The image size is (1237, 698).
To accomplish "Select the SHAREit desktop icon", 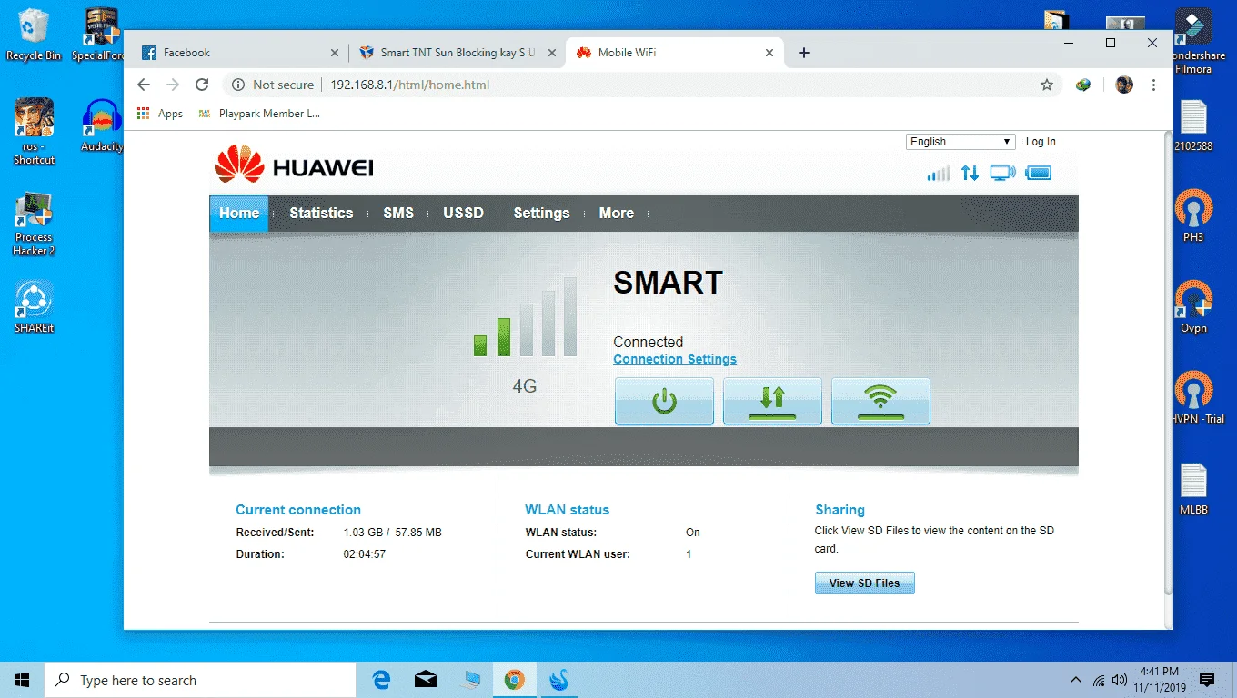I will pyautogui.click(x=34, y=306).
